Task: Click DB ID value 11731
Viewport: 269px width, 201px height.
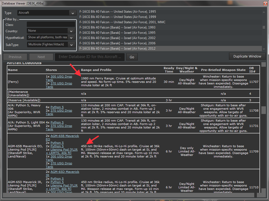Action: pyautogui.click(x=254, y=126)
